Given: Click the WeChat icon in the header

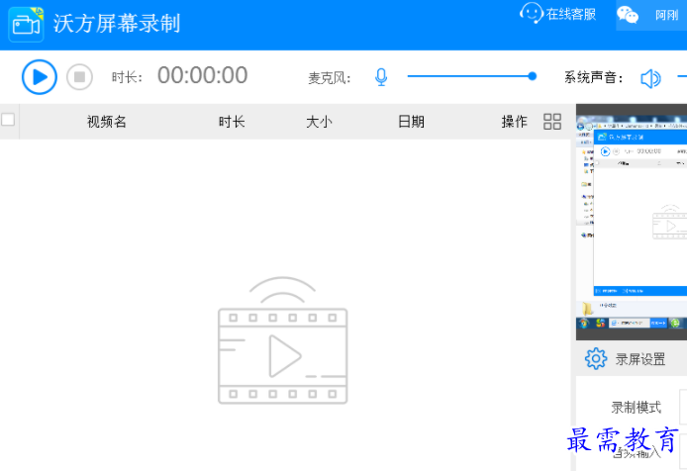Looking at the screenshot, I should pos(628,15).
